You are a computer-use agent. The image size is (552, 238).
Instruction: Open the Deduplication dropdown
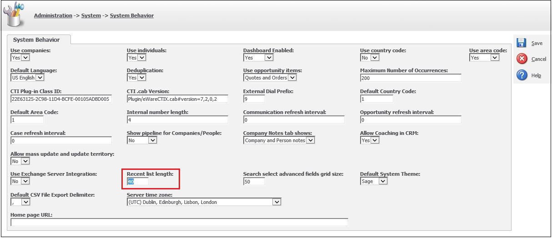136,77
